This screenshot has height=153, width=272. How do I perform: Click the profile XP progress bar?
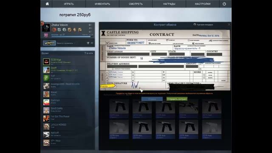72,37
